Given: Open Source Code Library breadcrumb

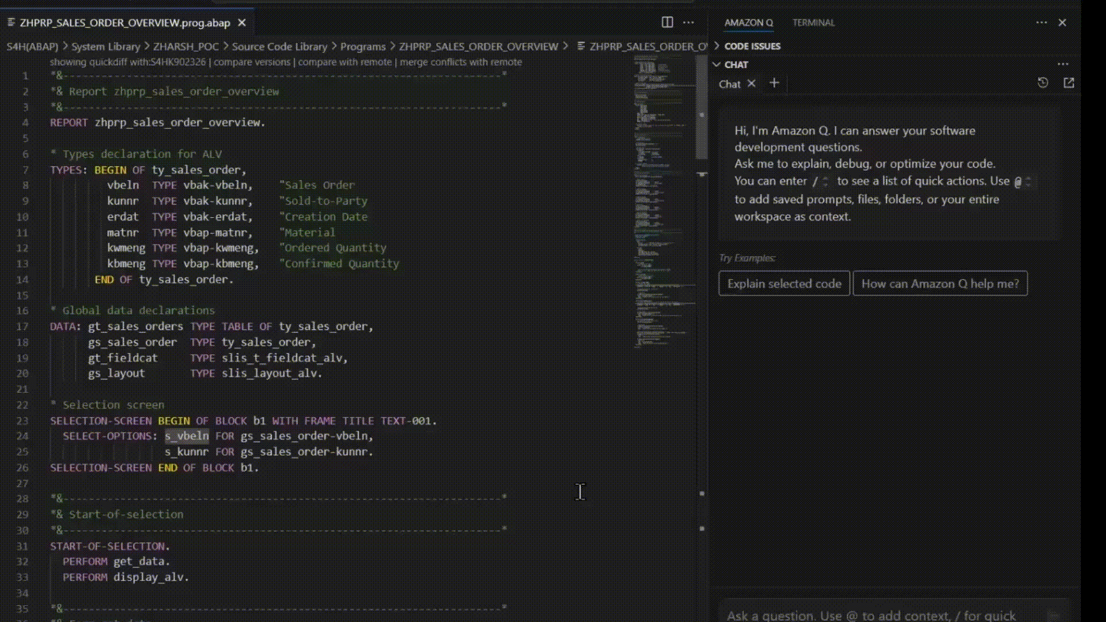Looking at the screenshot, I should (279, 47).
